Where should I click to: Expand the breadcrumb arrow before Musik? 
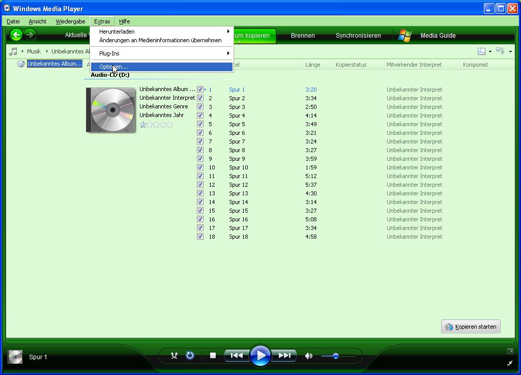[22, 51]
